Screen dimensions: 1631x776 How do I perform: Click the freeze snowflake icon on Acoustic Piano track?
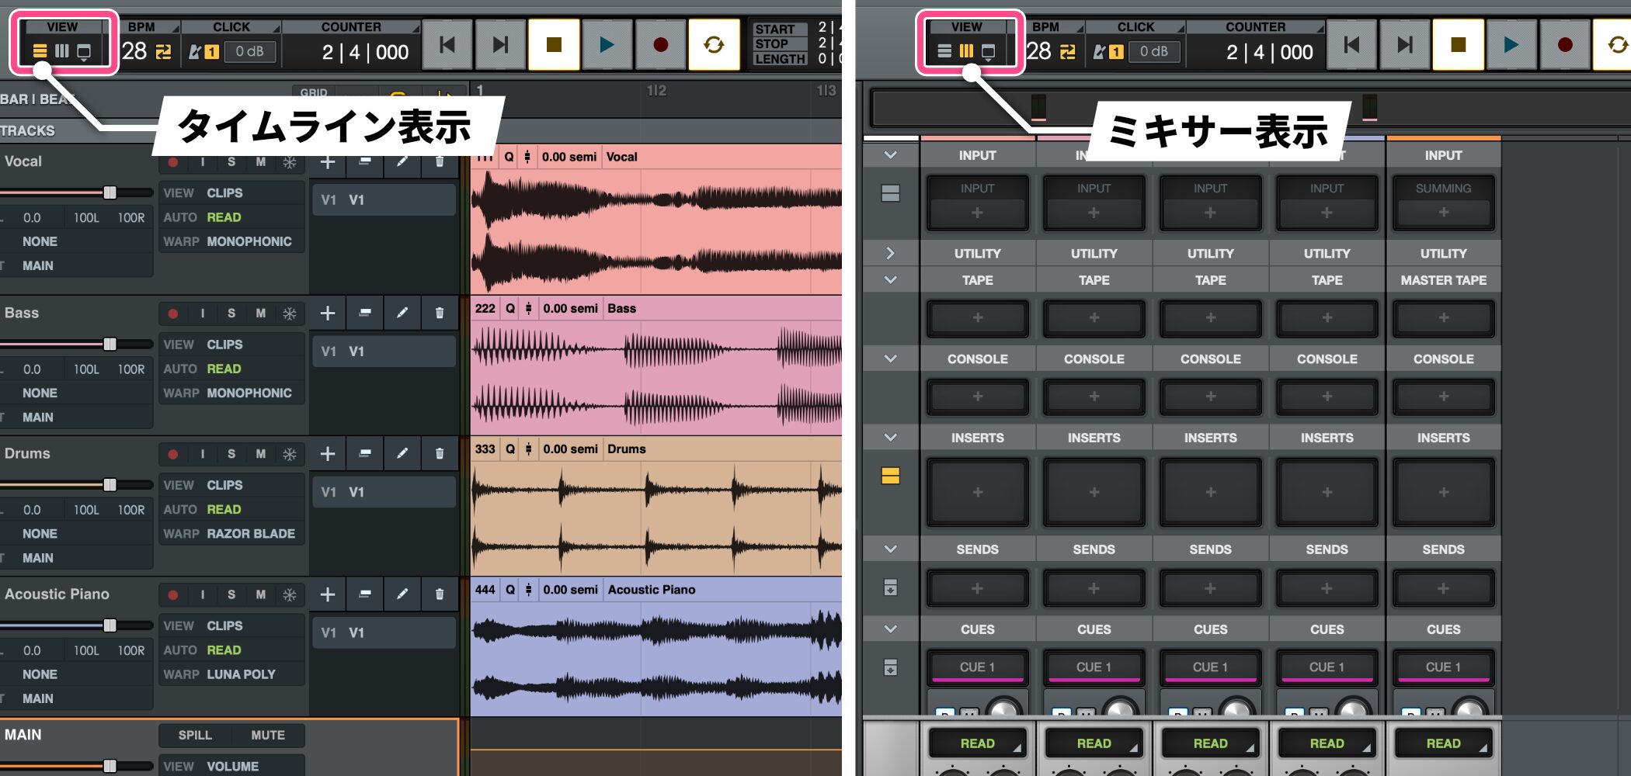tap(290, 595)
